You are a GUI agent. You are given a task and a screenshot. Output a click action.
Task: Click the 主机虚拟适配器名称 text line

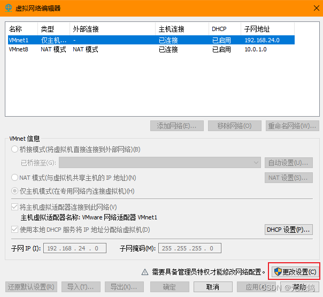89,217
